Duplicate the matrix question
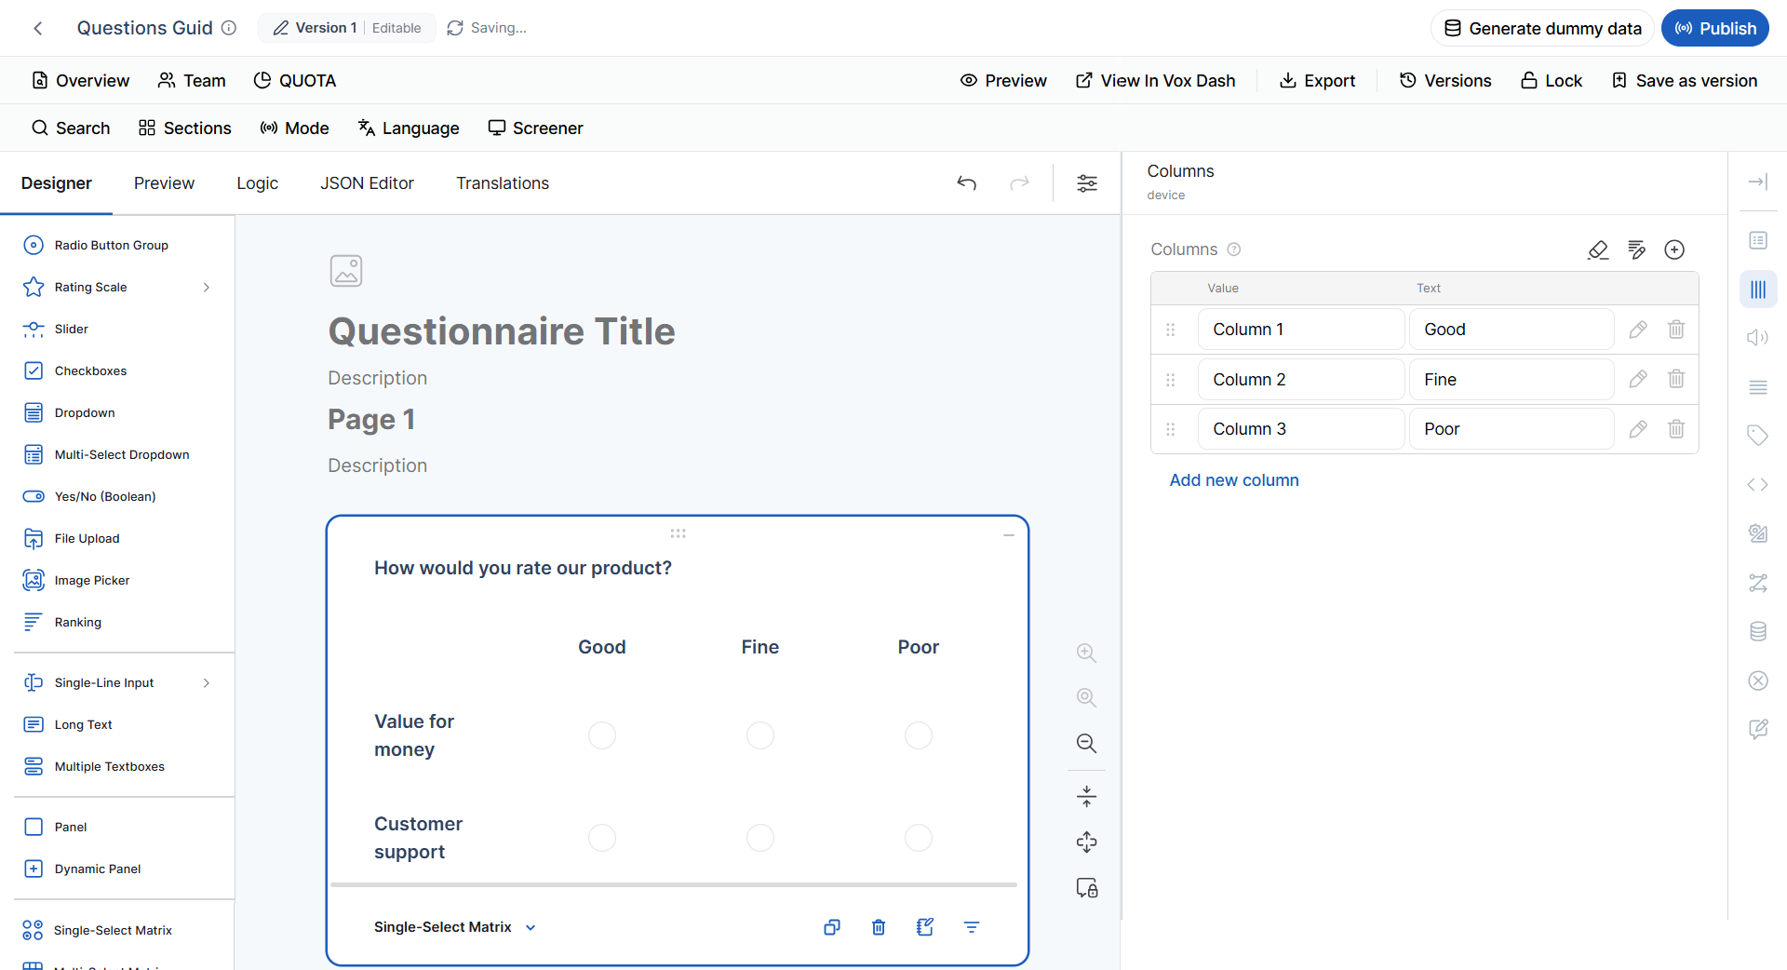Viewport: 1787px width, 970px height. (x=832, y=927)
